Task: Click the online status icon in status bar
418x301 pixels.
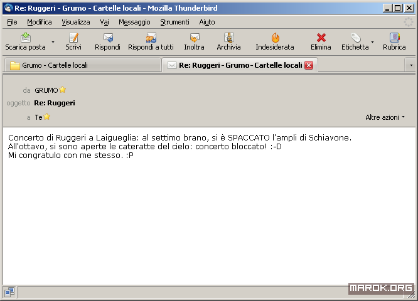Action: click(x=9, y=292)
